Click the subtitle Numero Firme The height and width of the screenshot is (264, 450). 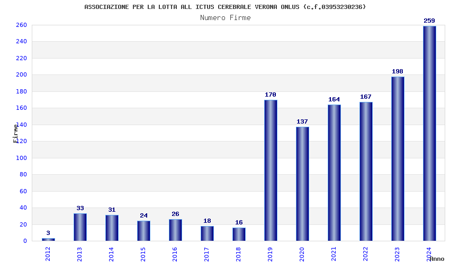coord(226,18)
